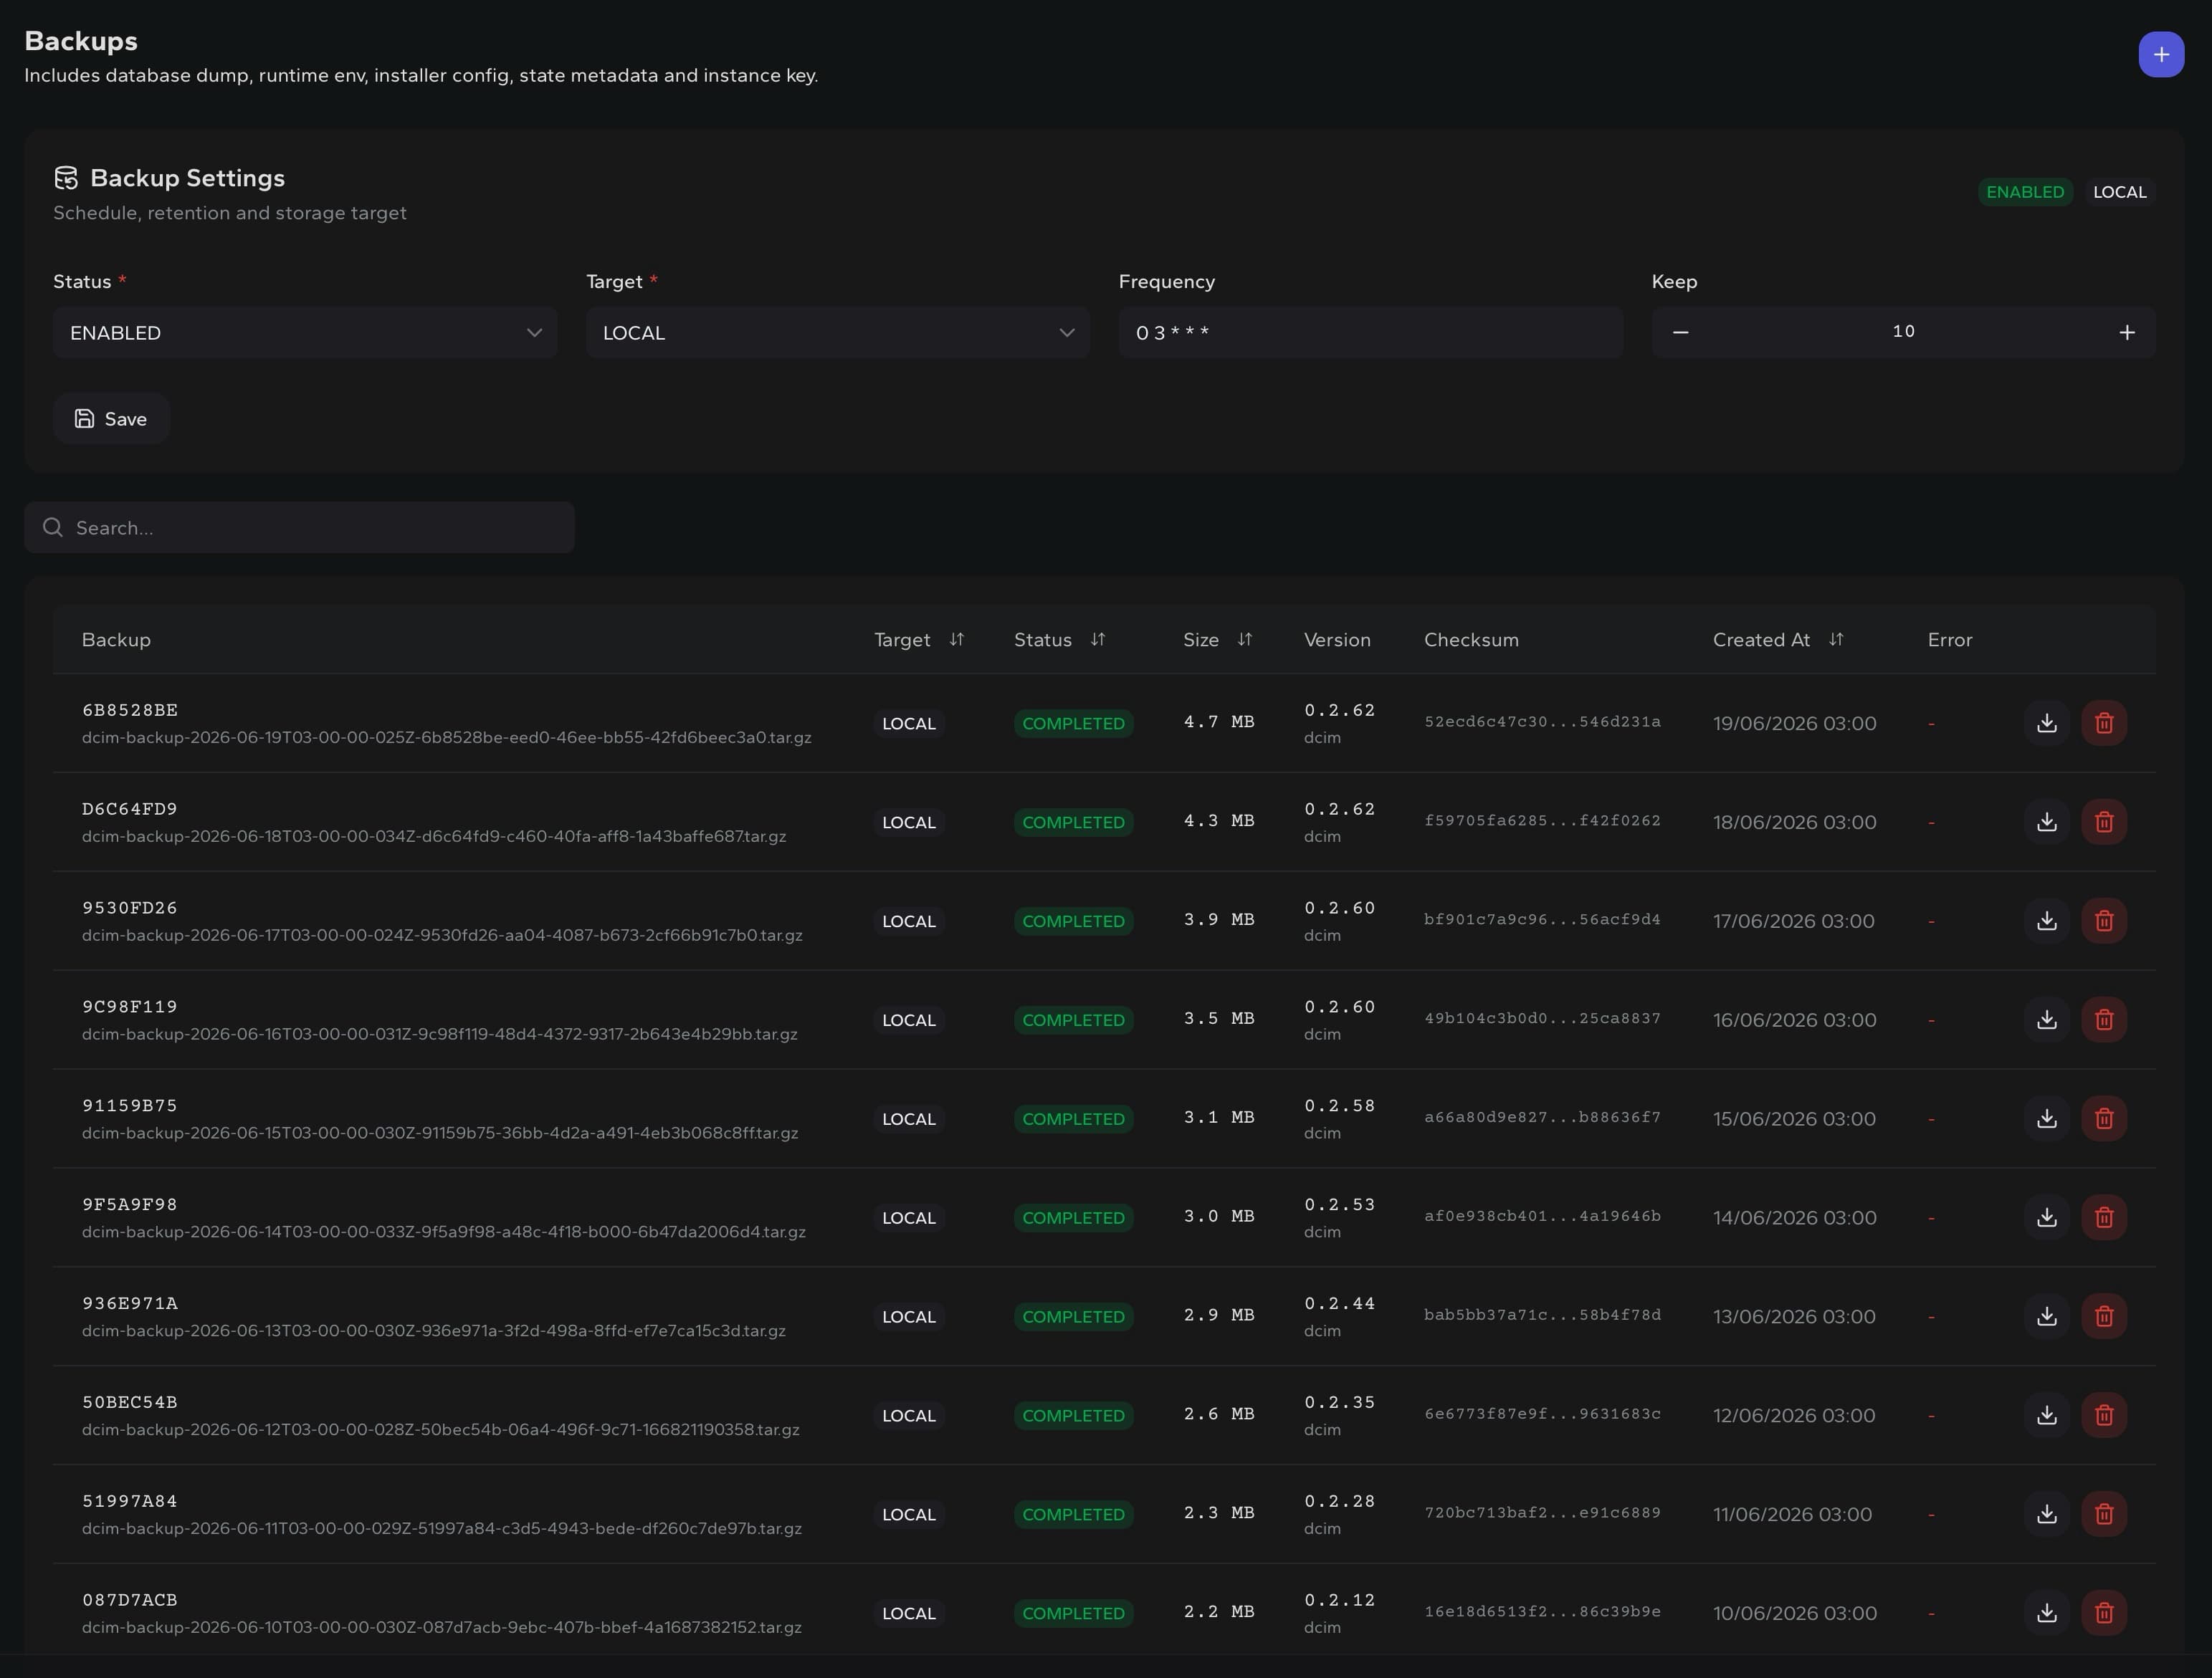The height and width of the screenshot is (1678, 2212).
Task: Download backup 087D7ACB
Action: click(2047, 1613)
